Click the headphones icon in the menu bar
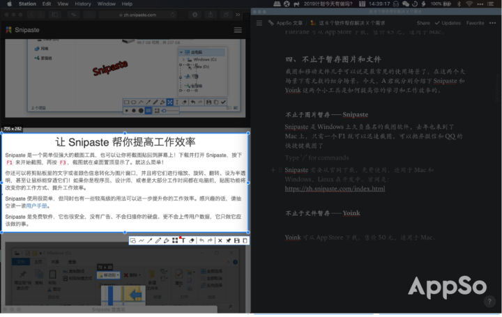Viewport: 502px width, 317px height. (x=396, y=4)
